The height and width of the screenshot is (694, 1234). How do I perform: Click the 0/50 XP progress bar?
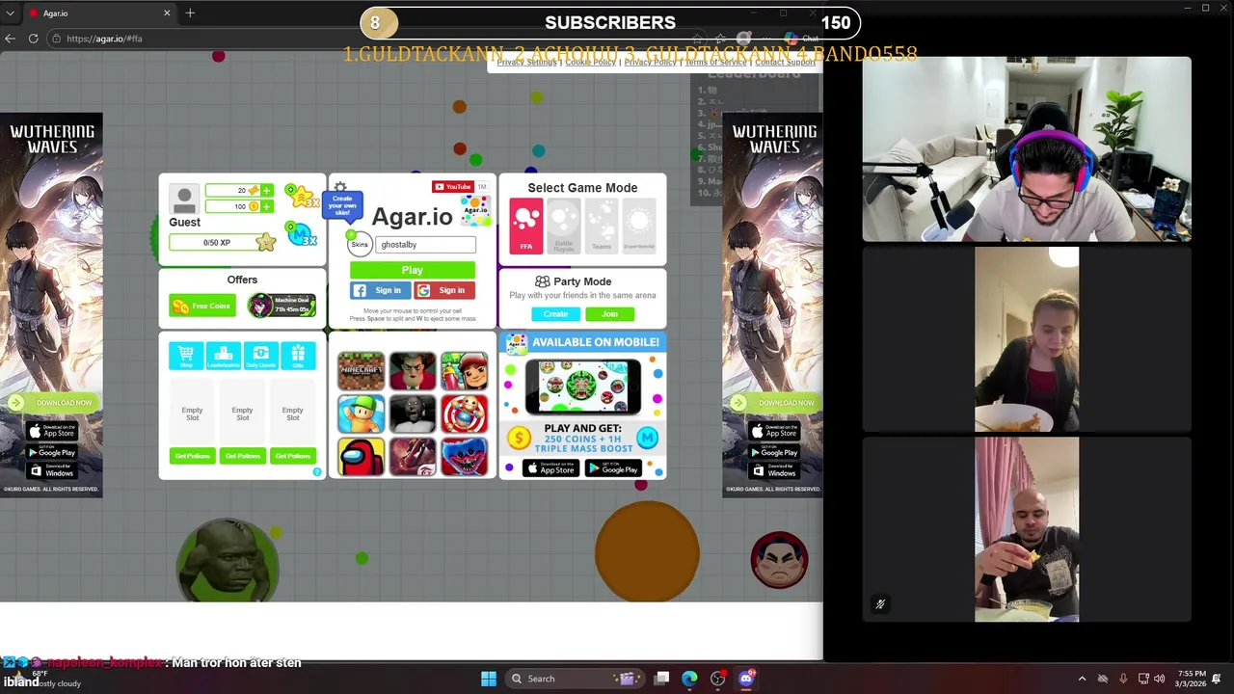point(218,243)
